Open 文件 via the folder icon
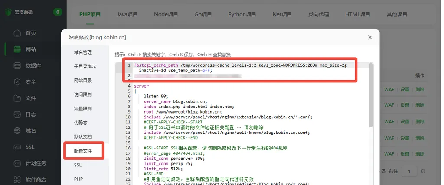Screen dimensions: 444x185 coord(17,98)
